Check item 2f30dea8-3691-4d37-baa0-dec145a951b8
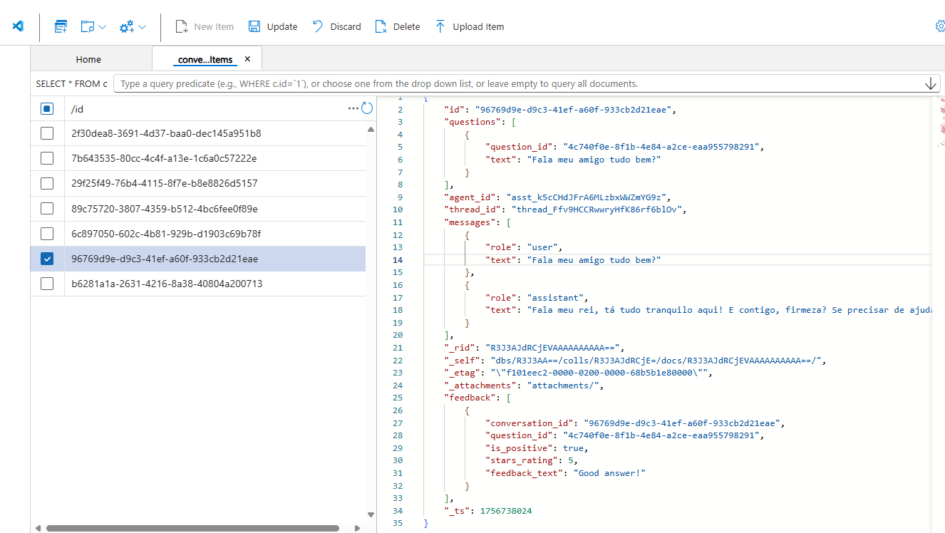Viewport: 945px width, 533px height. 47,133
